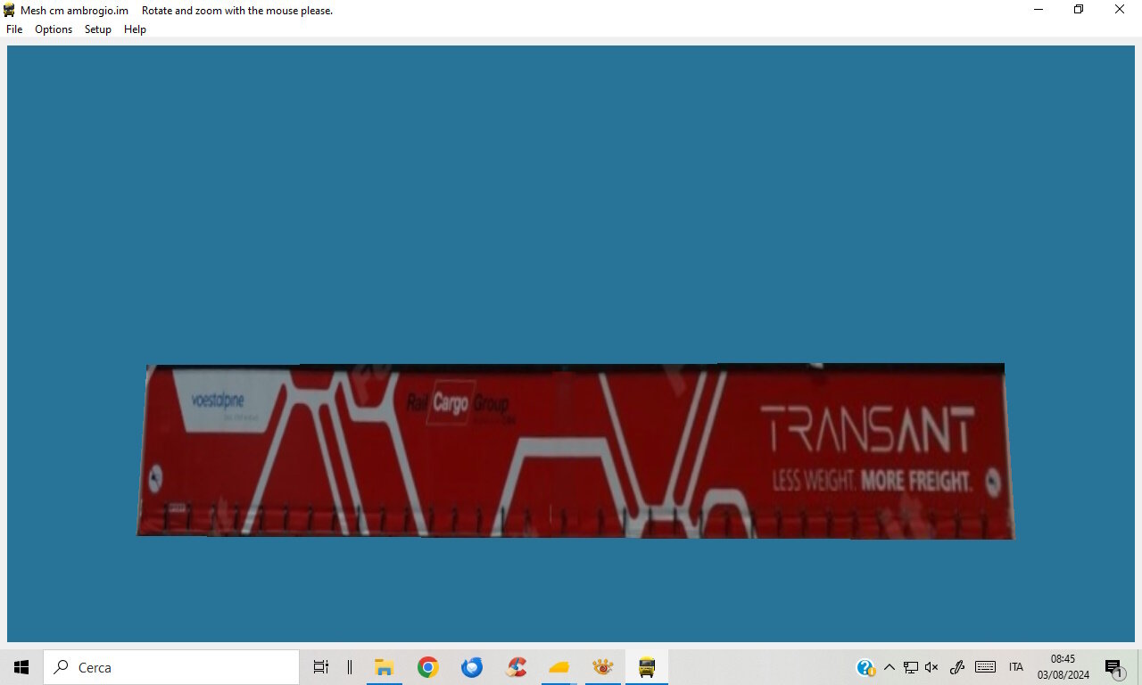Open XnView eye icon in taskbar
Screen dimensions: 1142x685
pos(603,667)
